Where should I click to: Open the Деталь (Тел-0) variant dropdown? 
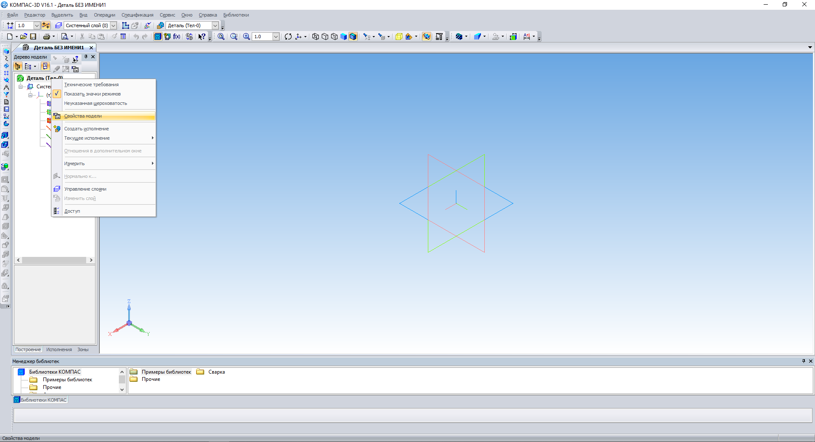(x=215, y=25)
